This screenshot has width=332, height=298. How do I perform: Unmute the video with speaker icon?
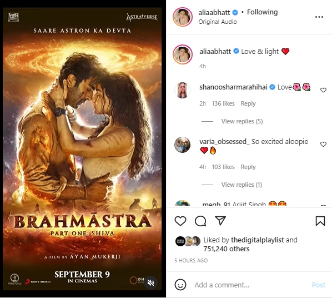pyautogui.click(x=150, y=282)
